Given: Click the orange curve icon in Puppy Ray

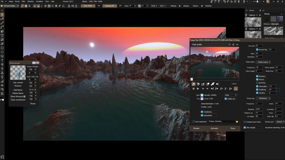Looking at the screenshot, I should [235, 88].
